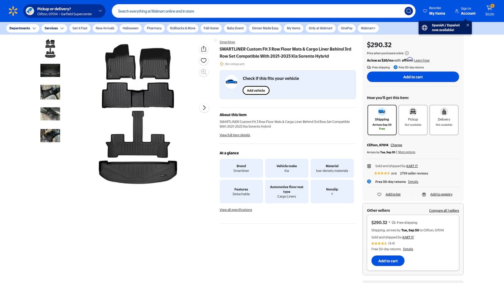Click the Features Detachable tile
This screenshot has width=504, height=283.
click(x=241, y=192)
